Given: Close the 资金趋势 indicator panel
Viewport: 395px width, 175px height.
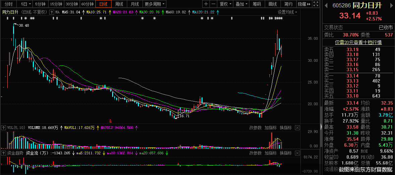Looking at the screenshot, I should [297, 153].
